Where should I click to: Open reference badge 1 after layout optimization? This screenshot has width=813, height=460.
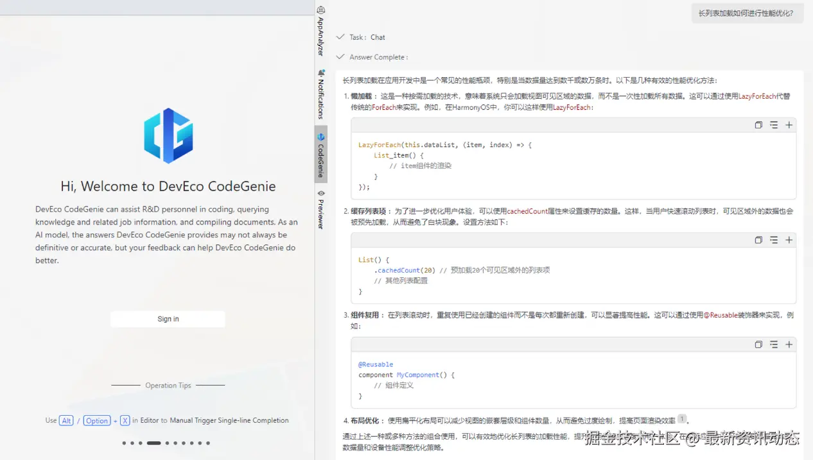(682, 419)
